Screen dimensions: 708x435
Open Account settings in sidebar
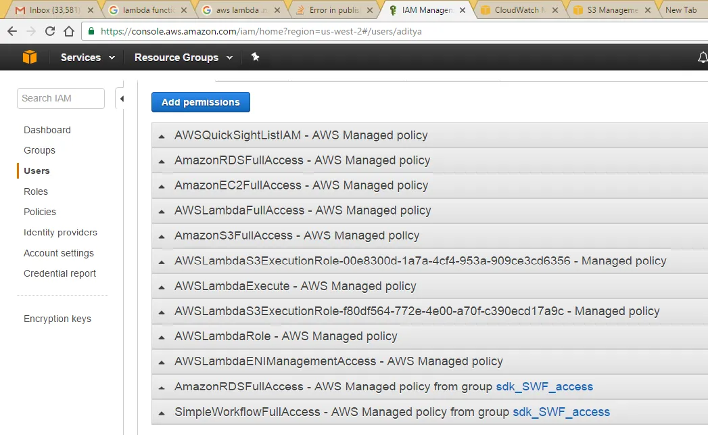click(x=59, y=253)
